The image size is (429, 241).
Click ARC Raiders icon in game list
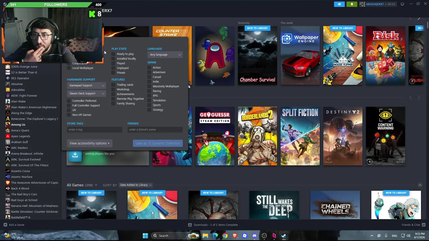(x=8, y=148)
